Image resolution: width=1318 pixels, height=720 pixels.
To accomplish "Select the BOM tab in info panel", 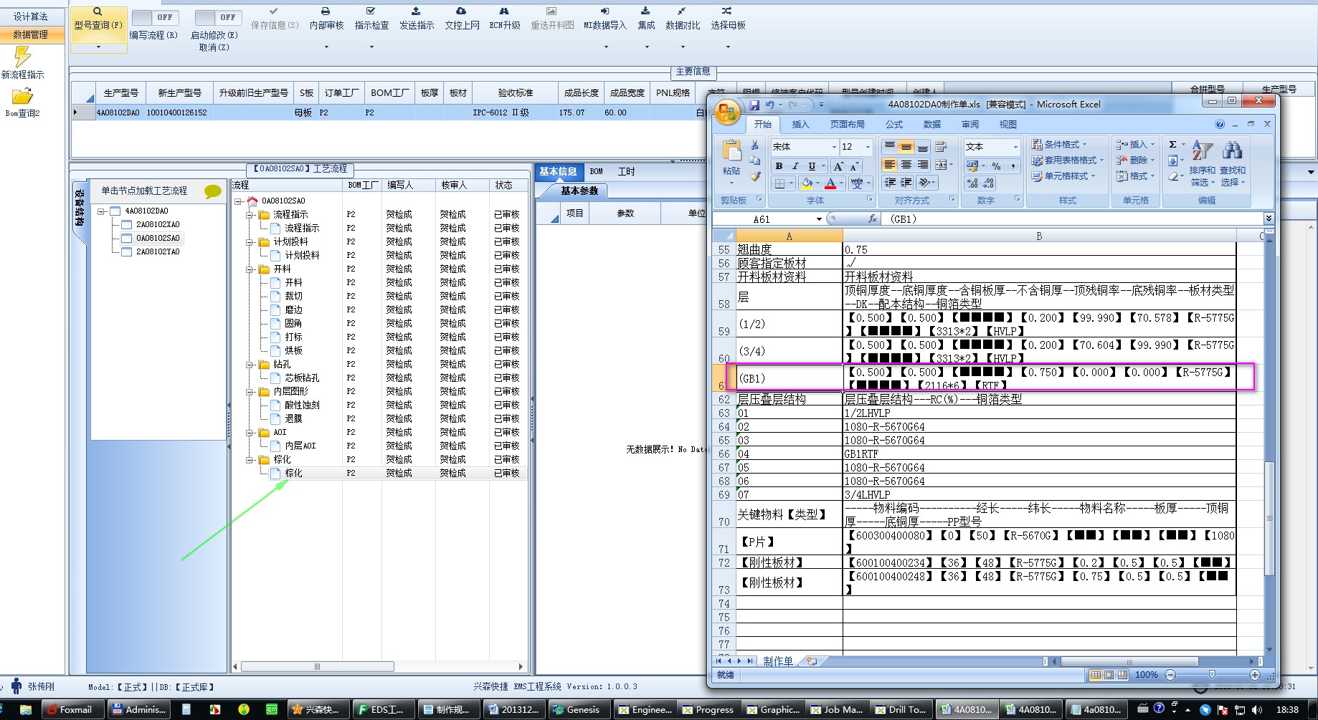I will point(597,172).
